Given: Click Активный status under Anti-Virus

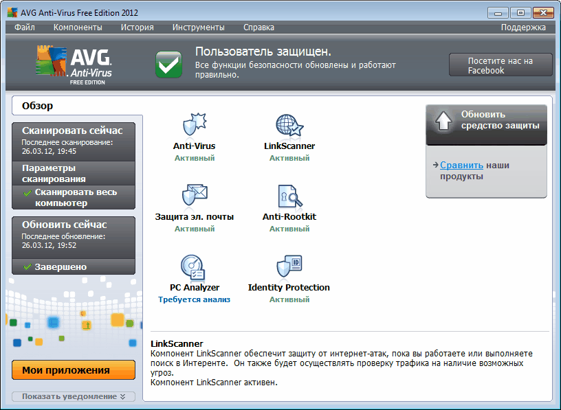Looking at the screenshot, I should (195, 158).
